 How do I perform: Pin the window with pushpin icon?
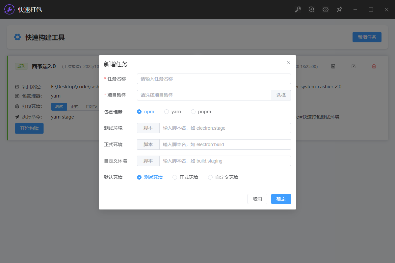[x=339, y=10]
